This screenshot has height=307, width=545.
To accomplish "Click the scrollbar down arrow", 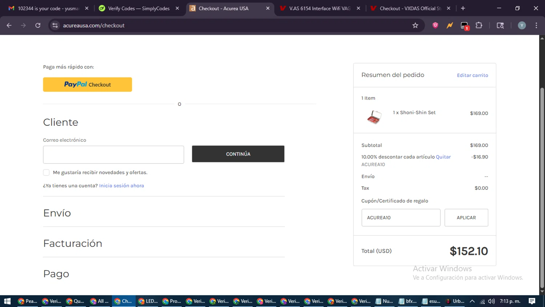I will click(542, 291).
